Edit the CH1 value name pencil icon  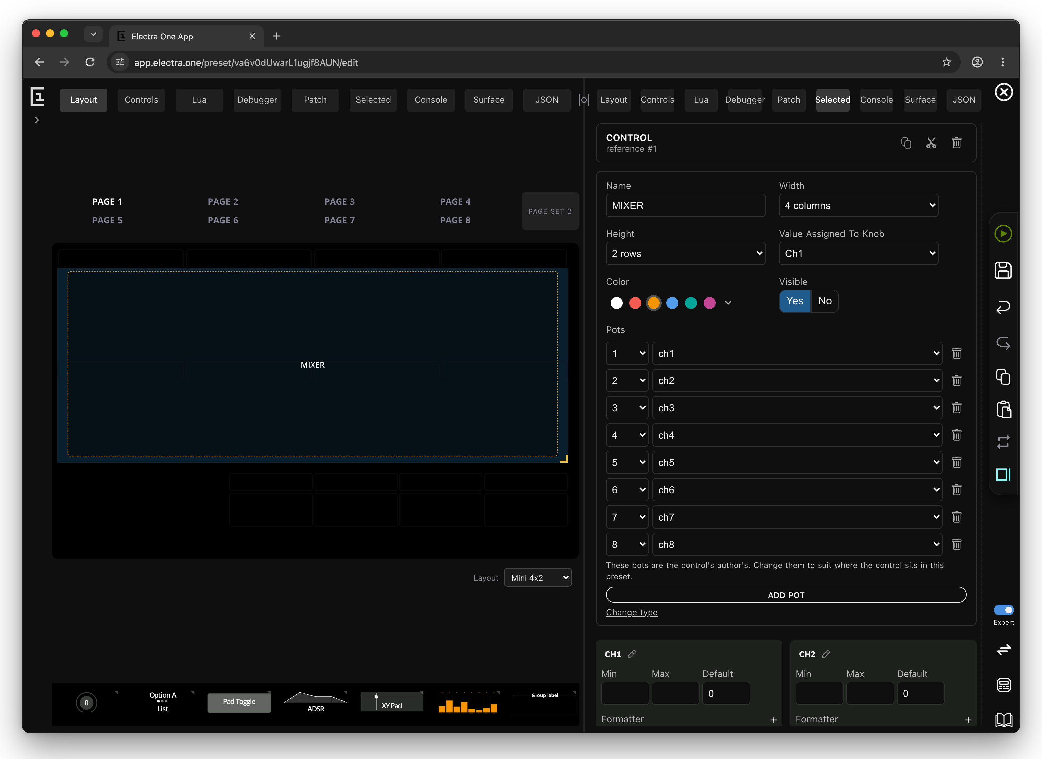tap(632, 654)
